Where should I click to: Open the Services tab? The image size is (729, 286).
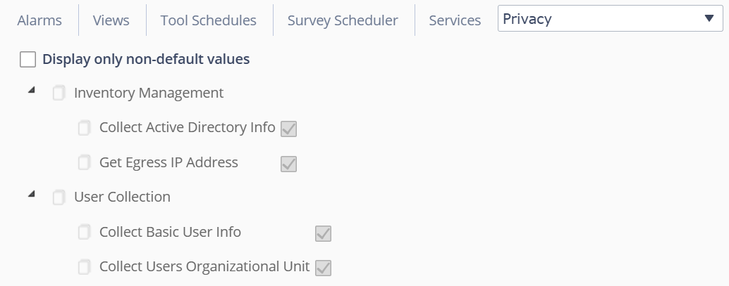click(455, 20)
